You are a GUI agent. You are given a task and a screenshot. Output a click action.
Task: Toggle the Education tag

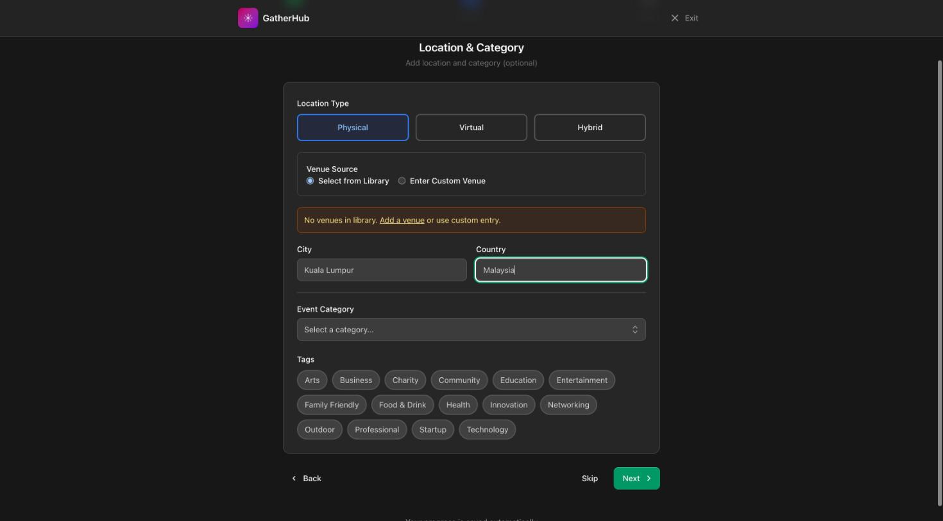(x=518, y=380)
